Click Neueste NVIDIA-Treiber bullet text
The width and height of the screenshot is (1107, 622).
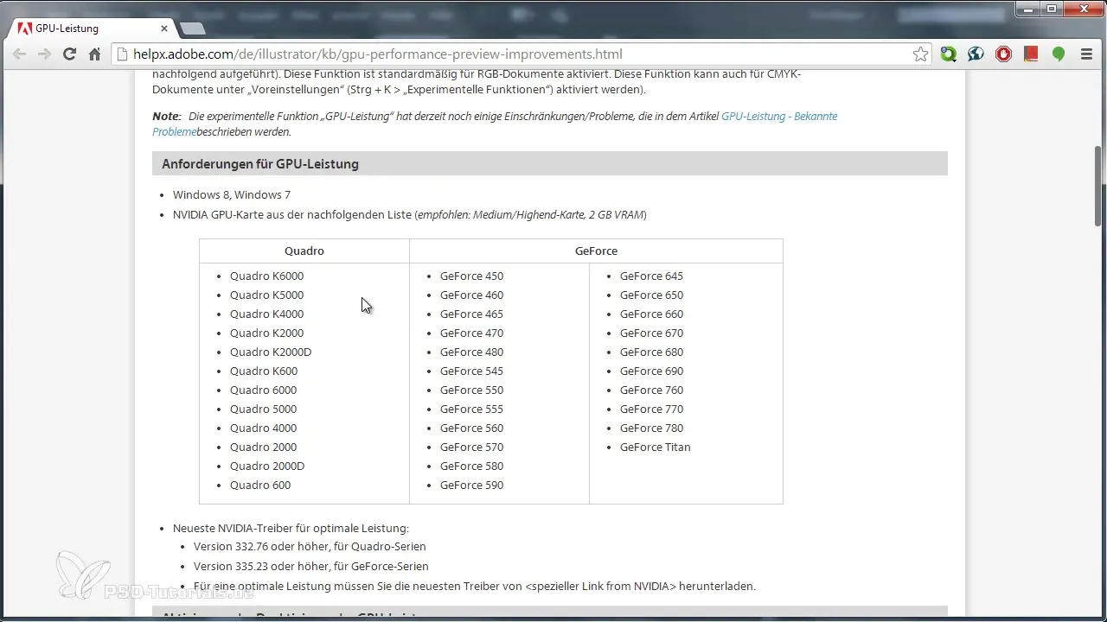[291, 528]
